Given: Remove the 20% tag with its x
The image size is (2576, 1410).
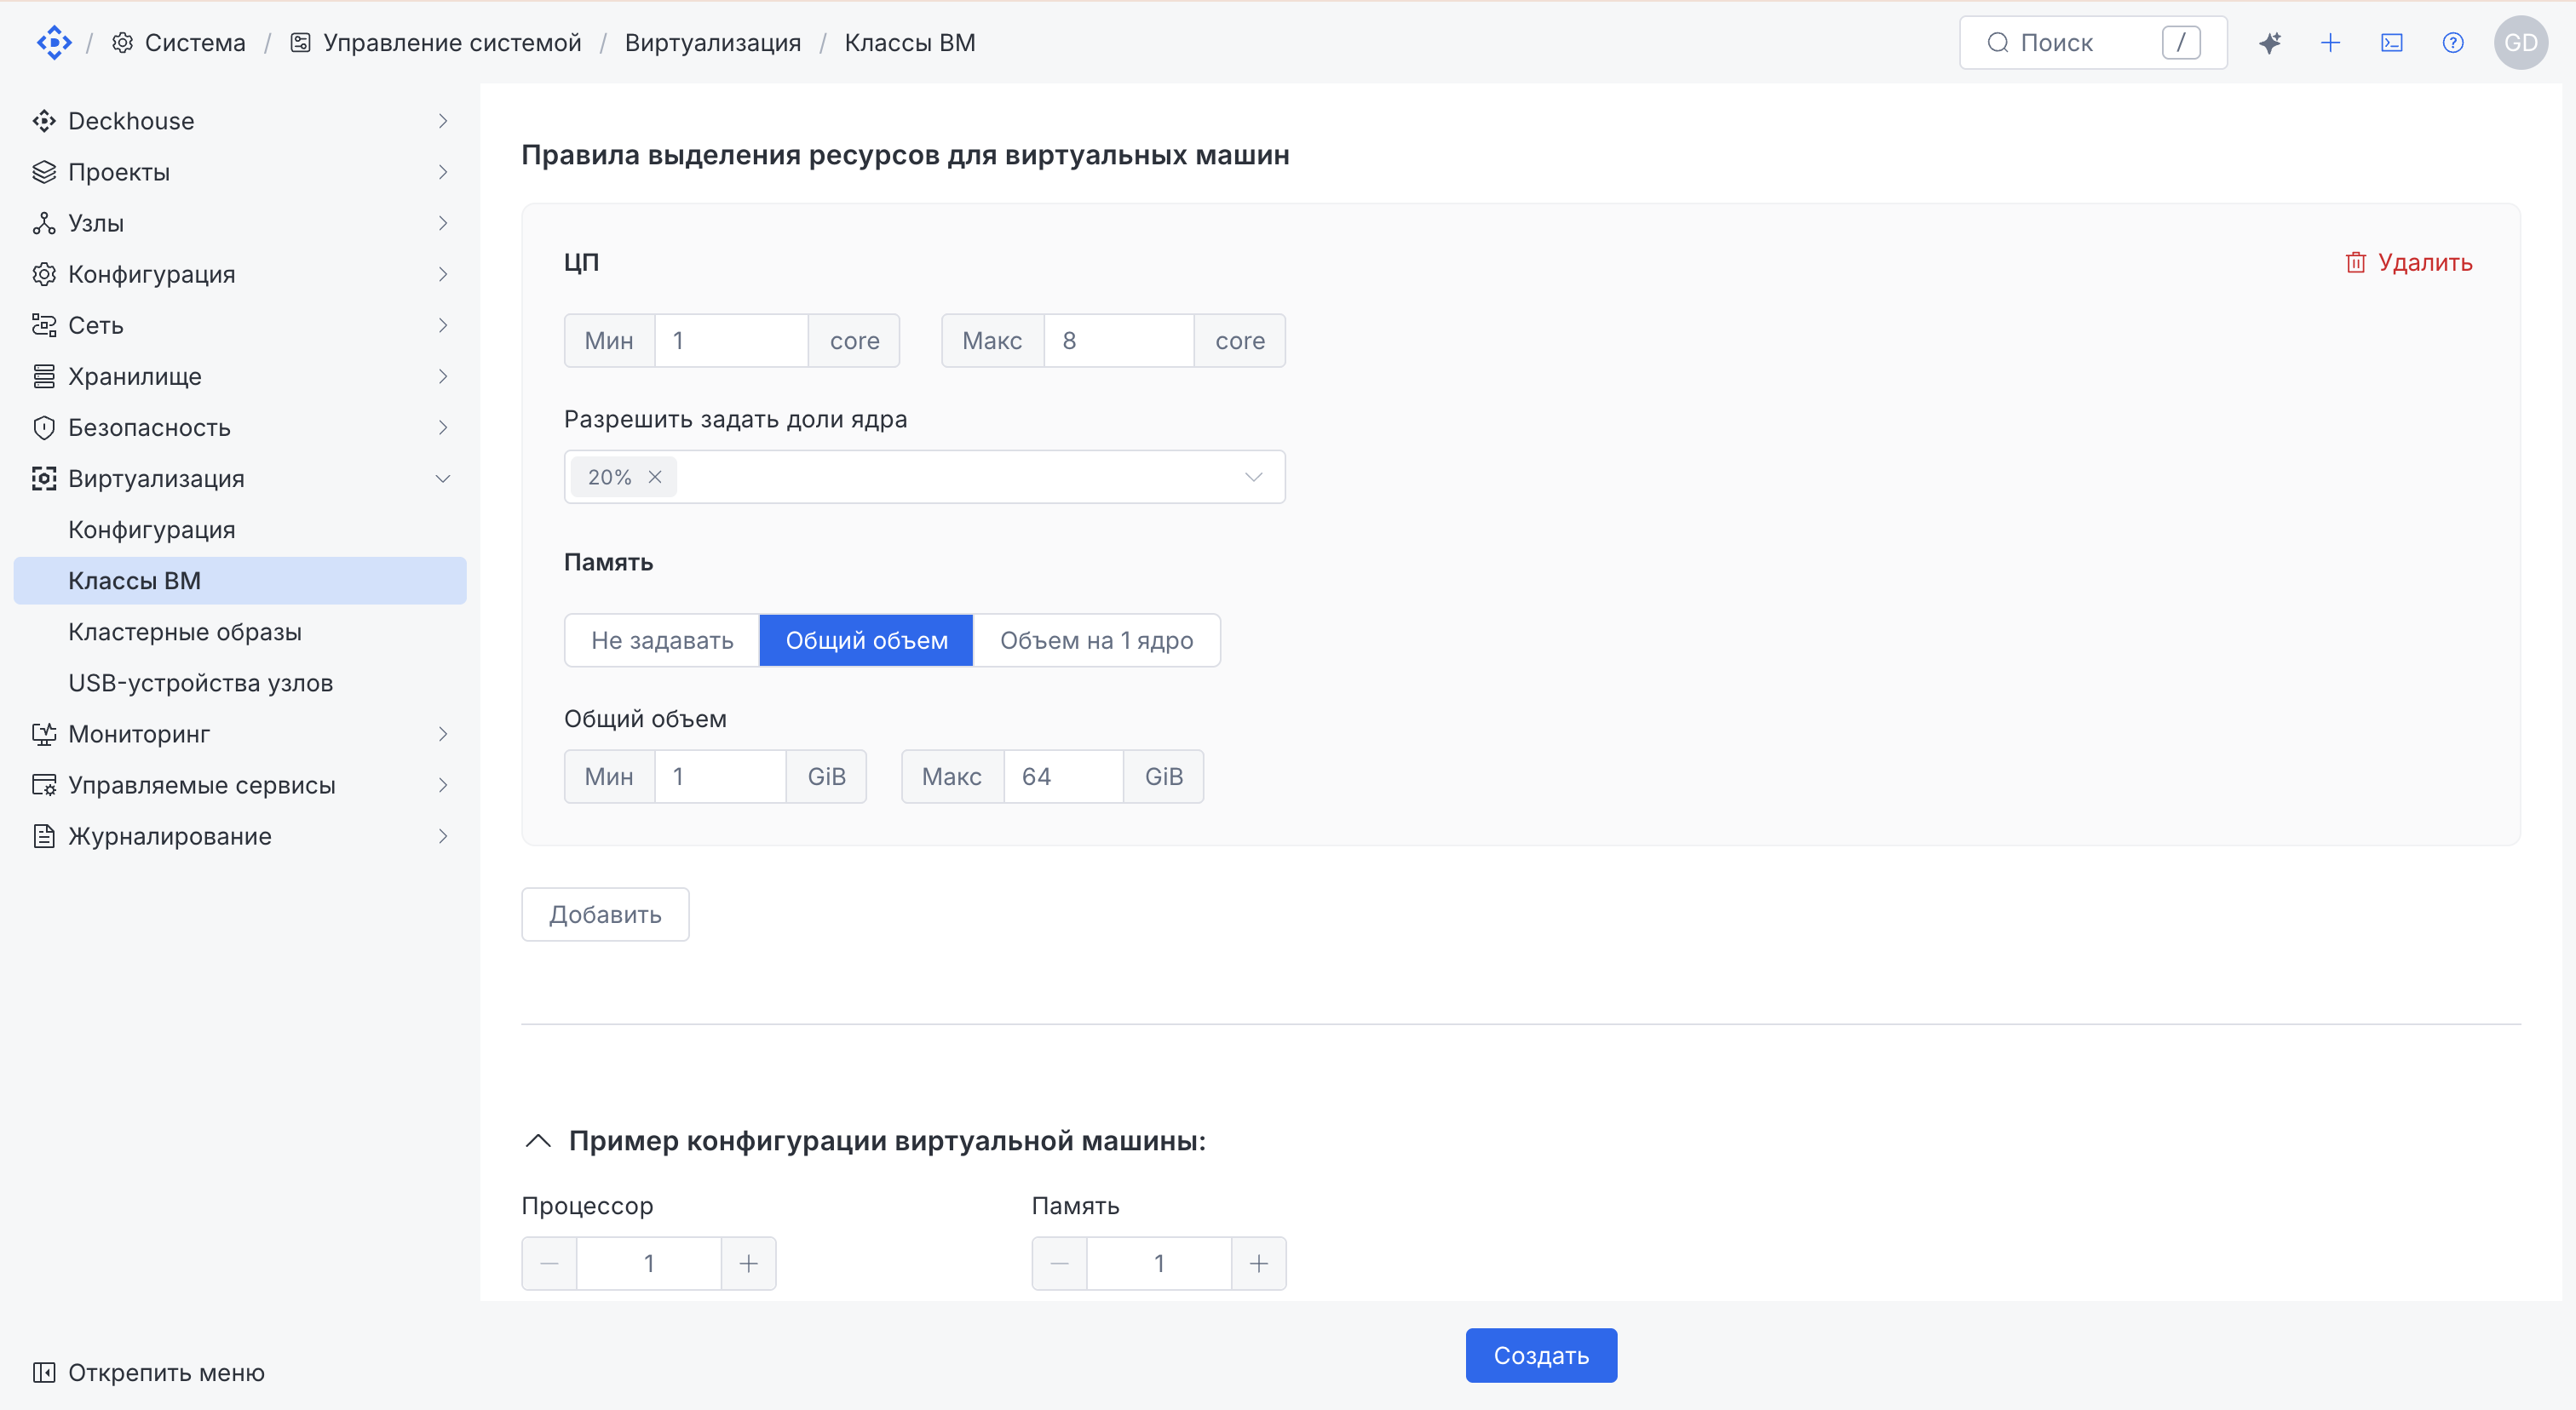Looking at the screenshot, I should click(655, 478).
